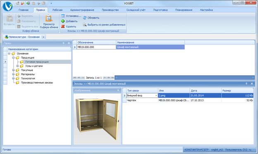The image size is (258, 154).
Task: Sort by the Дата column header
Action: (x=205, y=91)
